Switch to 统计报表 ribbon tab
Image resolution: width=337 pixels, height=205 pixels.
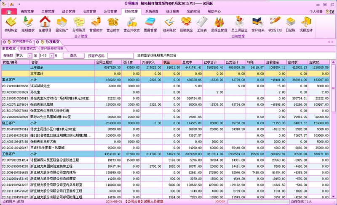[x=173, y=12]
